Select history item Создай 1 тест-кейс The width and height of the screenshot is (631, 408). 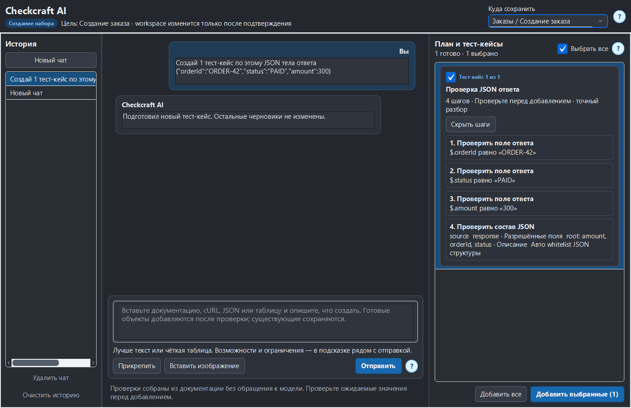tap(51, 79)
